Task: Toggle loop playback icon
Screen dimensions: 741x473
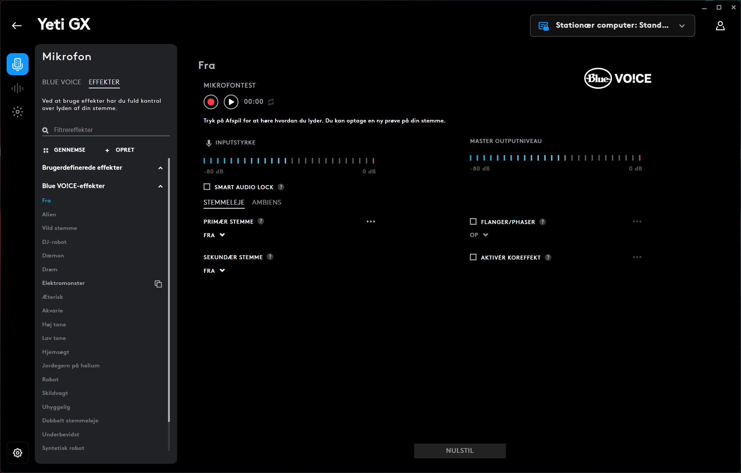Action: 271,102
